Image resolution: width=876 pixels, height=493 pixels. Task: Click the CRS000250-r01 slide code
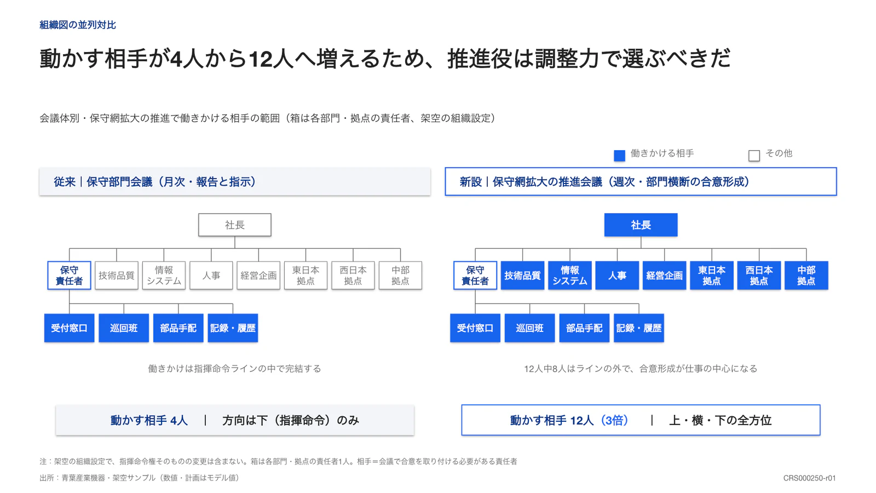click(809, 478)
